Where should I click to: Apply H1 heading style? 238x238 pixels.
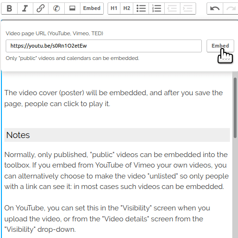pyautogui.click(x=114, y=9)
